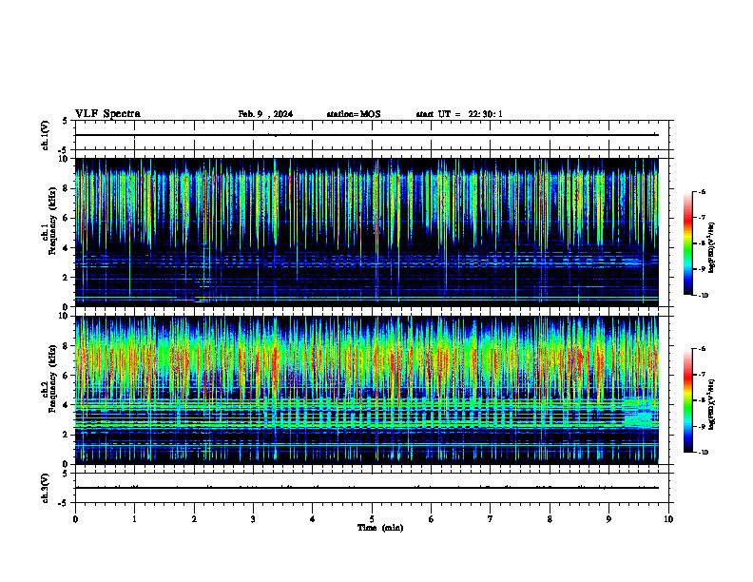This screenshot has width=753, height=582.
Task: Click inside the ch.1 spectrogram panel
Action: [x=367, y=232]
